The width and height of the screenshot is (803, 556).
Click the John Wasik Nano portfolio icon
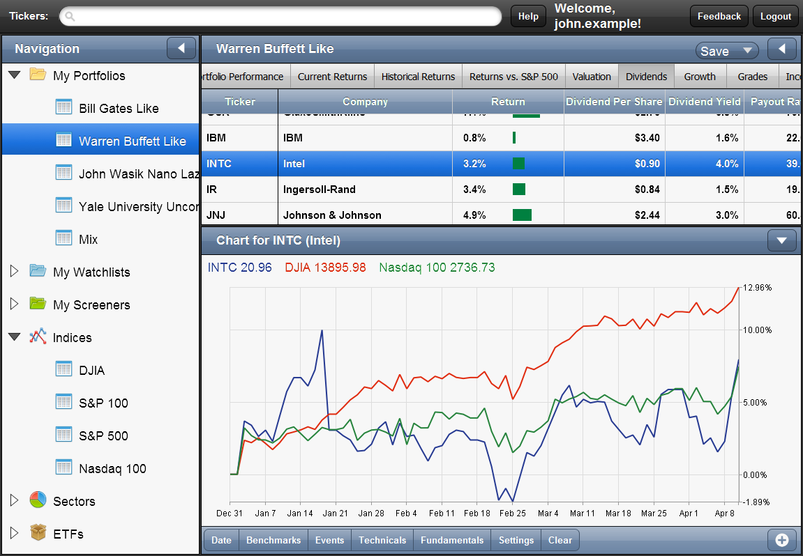(63, 173)
